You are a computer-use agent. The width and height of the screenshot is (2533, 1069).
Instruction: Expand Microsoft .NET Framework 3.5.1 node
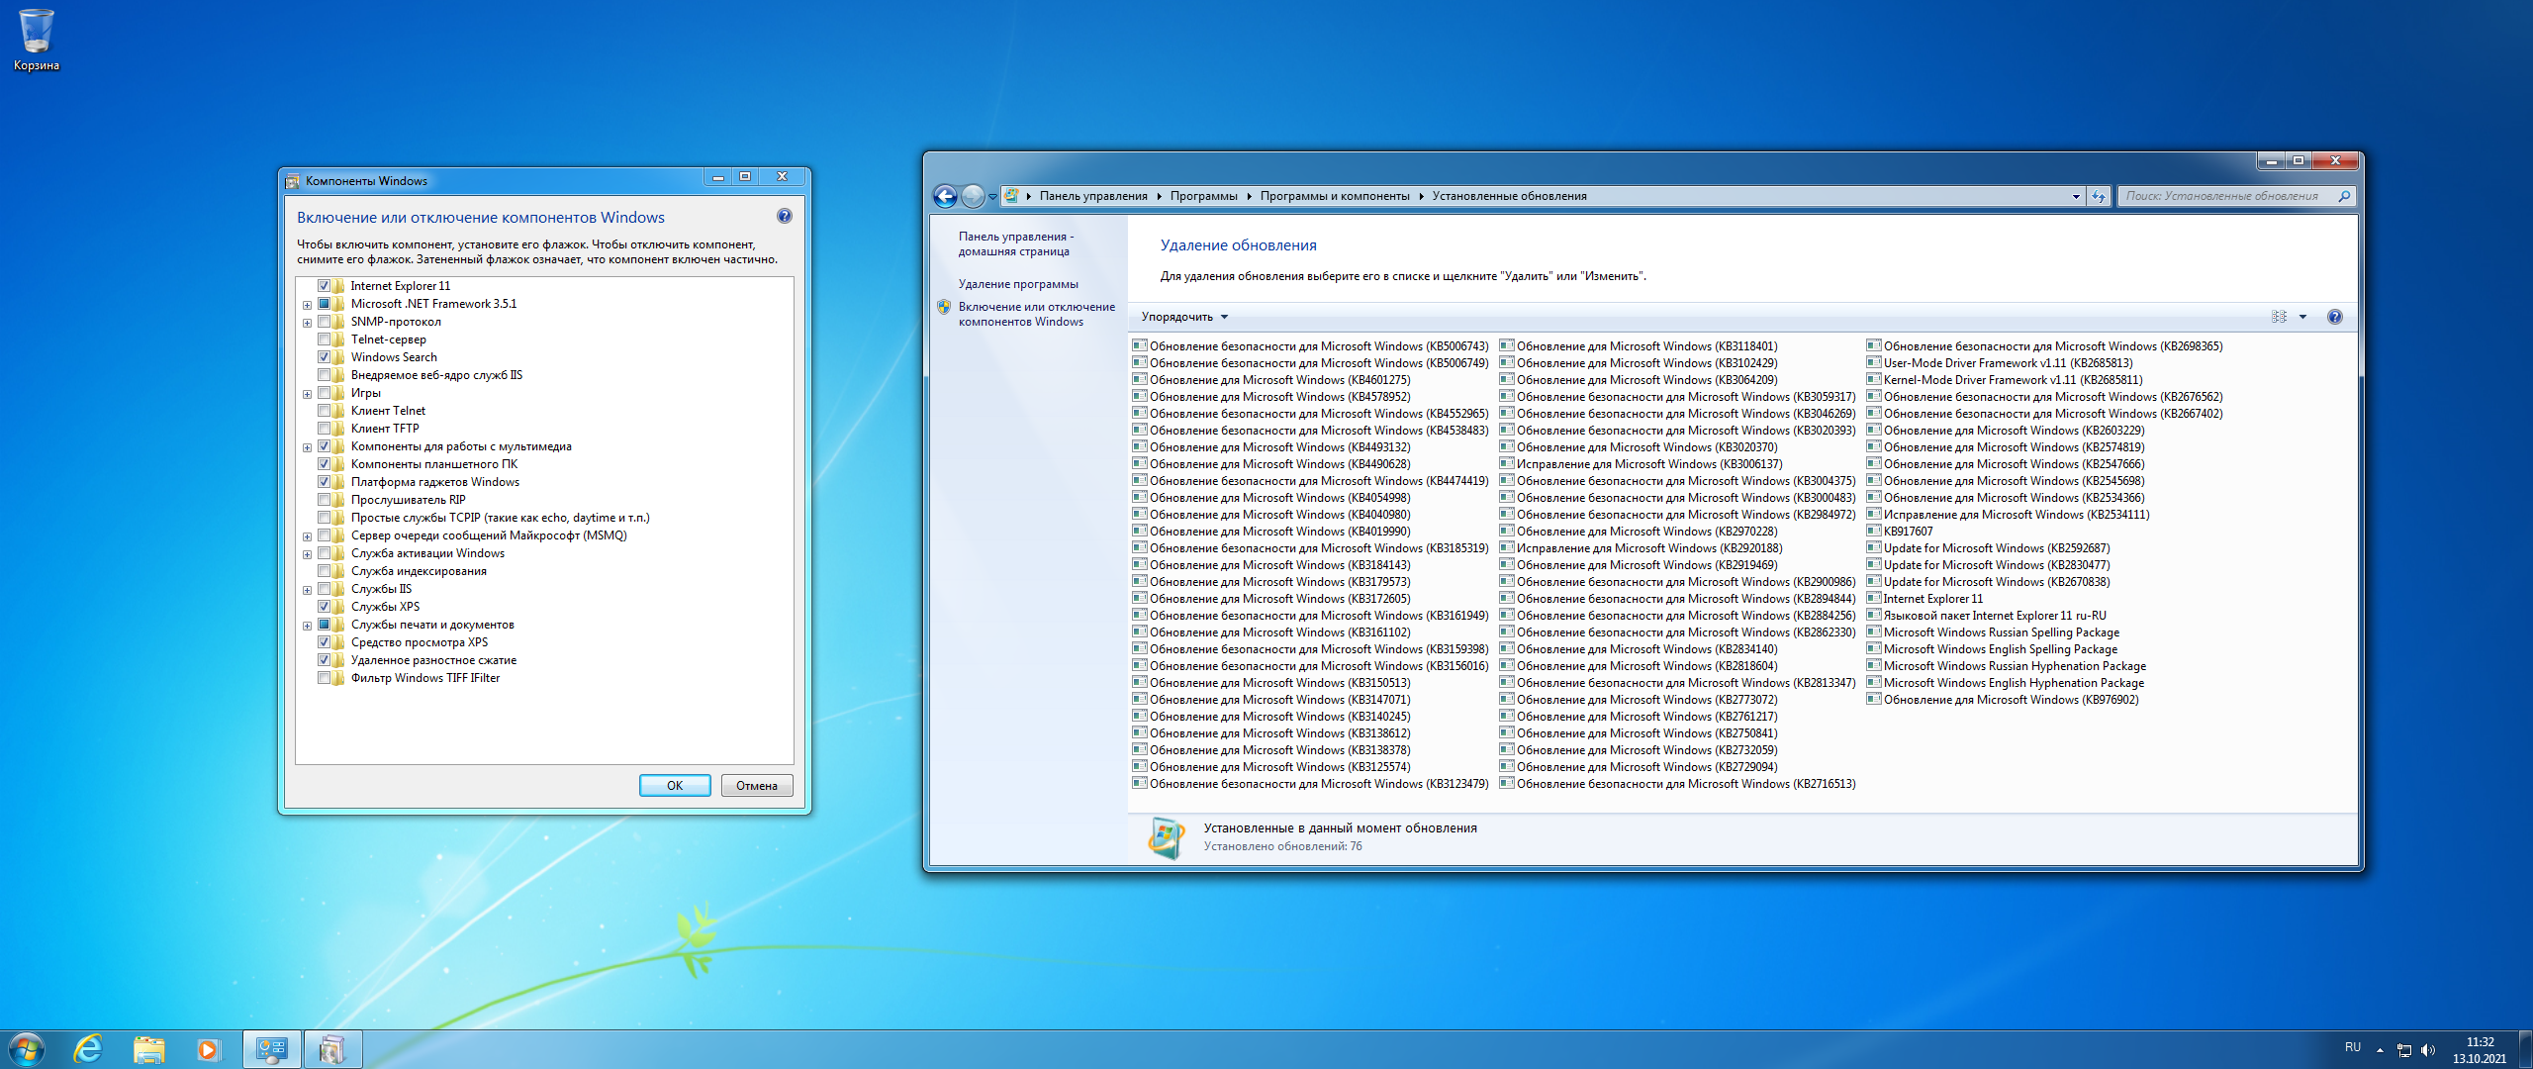tap(307, 305)
